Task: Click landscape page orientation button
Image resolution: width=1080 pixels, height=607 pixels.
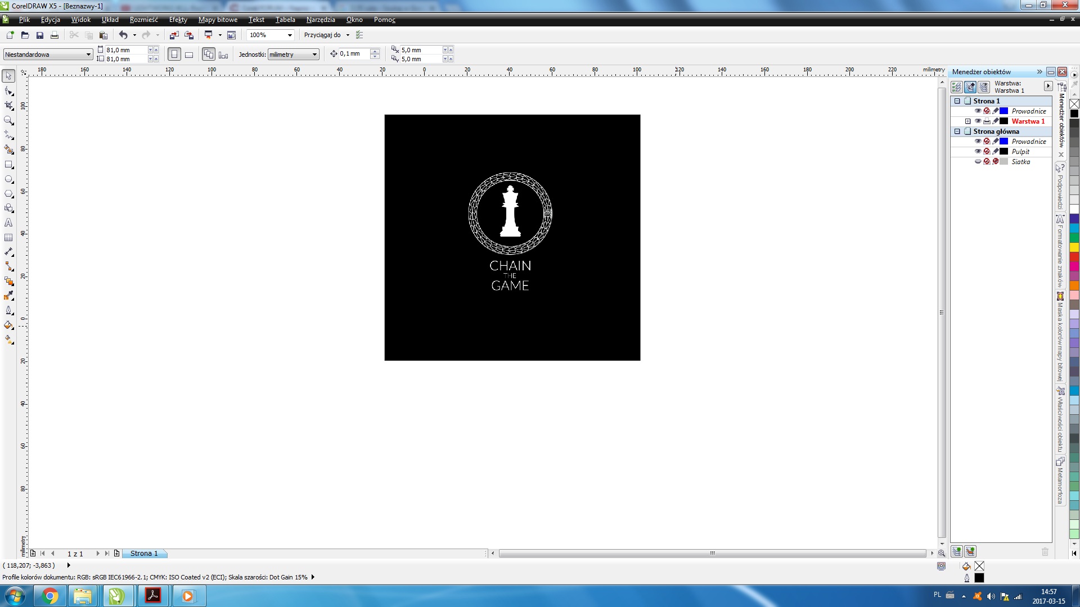Action: [189, 55]
